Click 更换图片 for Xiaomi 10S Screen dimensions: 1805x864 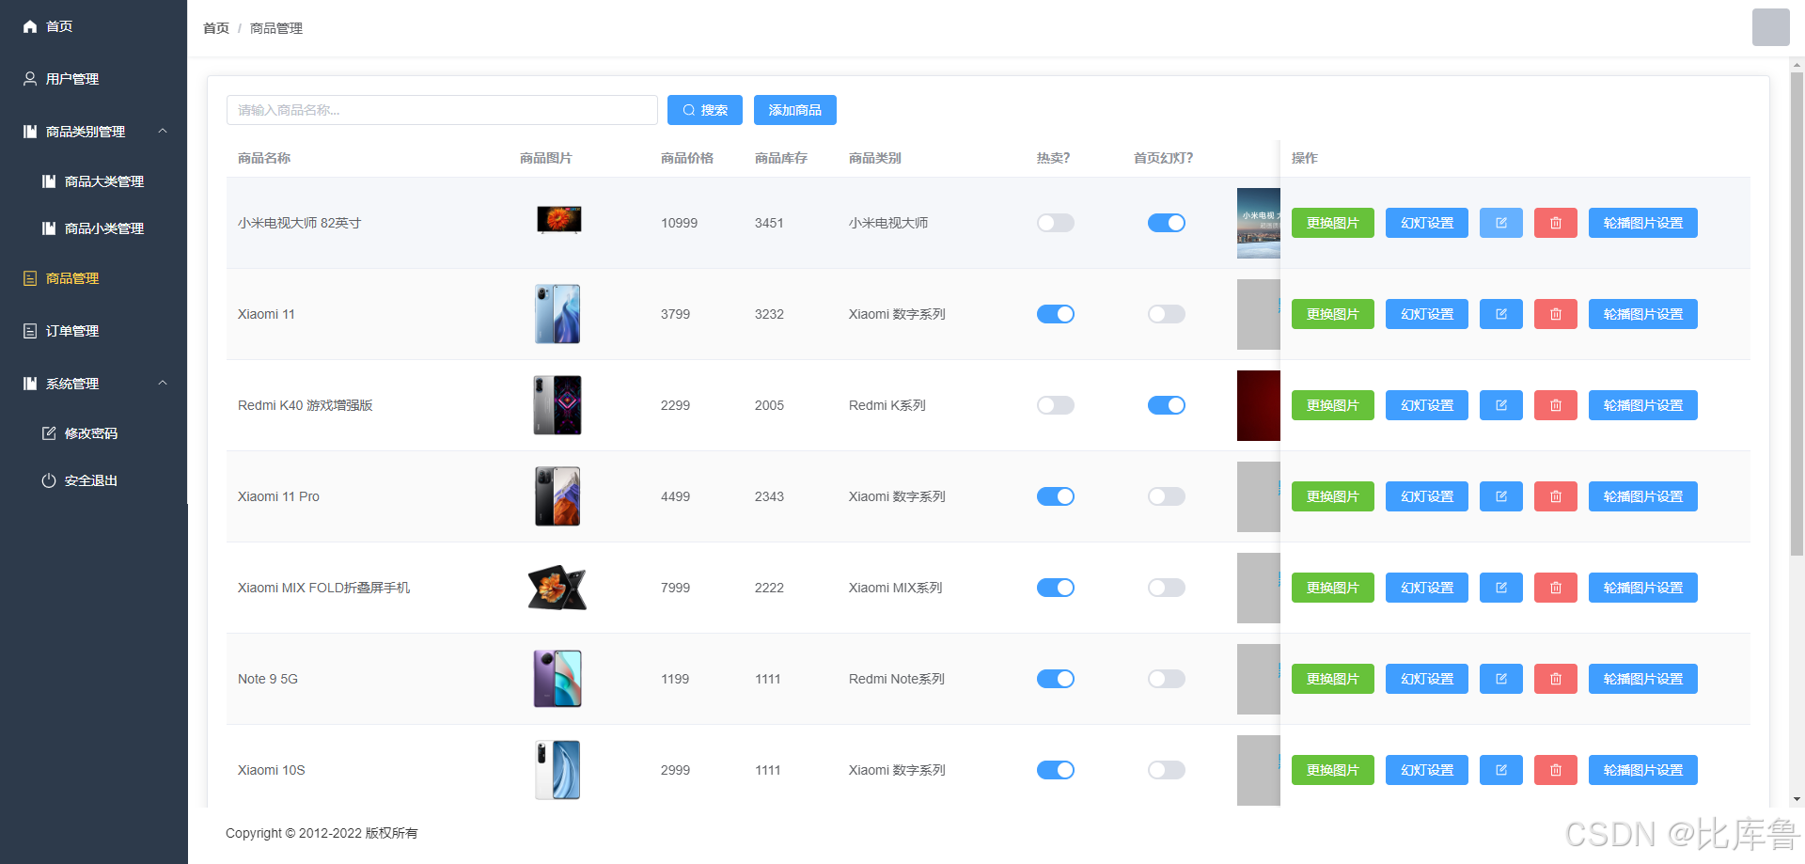click(1332, 770)
